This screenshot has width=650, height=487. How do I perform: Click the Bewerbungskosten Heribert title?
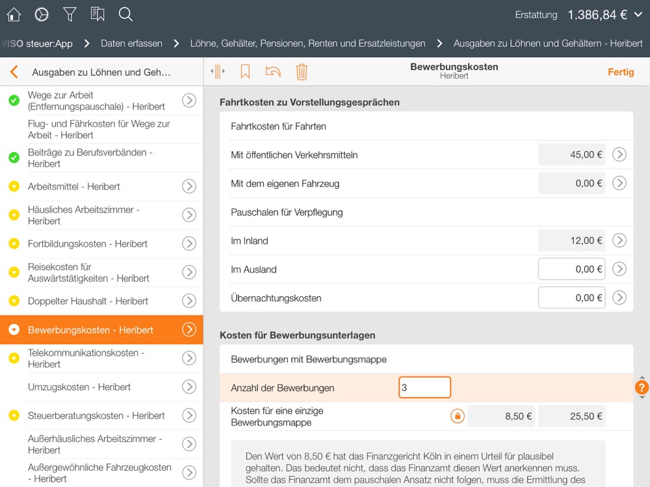pyautogui.click(x=454, y=71)
